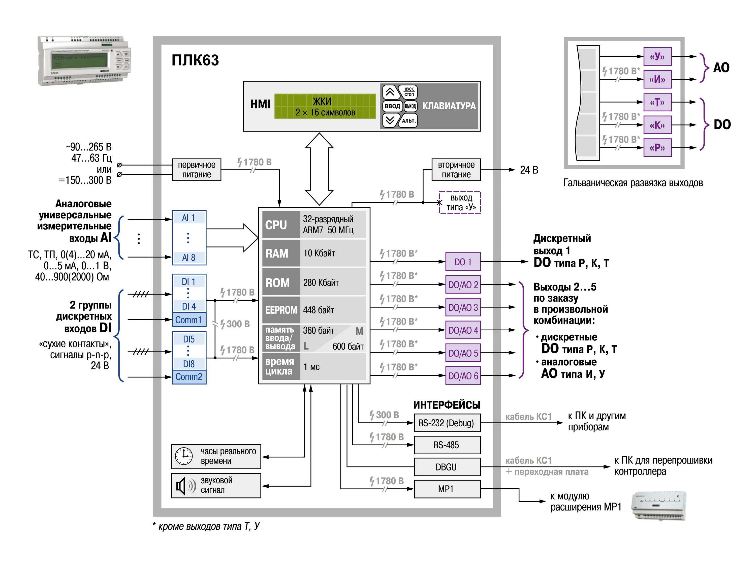756x567 pixels.
Task: Click the Comm1 input block
Action: tap(189, 320)
